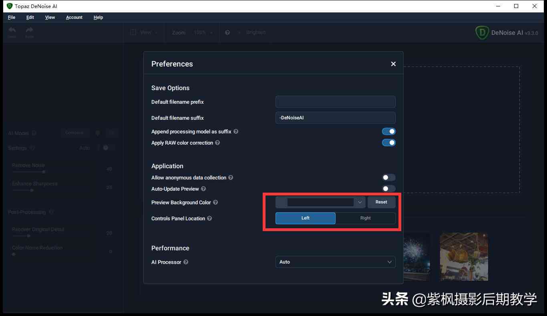The height and width of the screenshot is (316, 547).
Task: Click the View layout icon in the toolbar
Action: coord(133,32)
